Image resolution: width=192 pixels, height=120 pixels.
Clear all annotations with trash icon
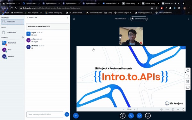coord(188,81)
